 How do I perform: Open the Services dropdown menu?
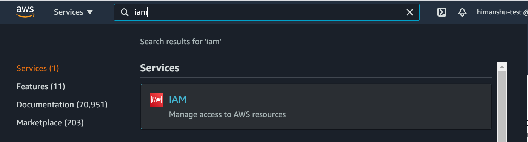tap(73, 12)
